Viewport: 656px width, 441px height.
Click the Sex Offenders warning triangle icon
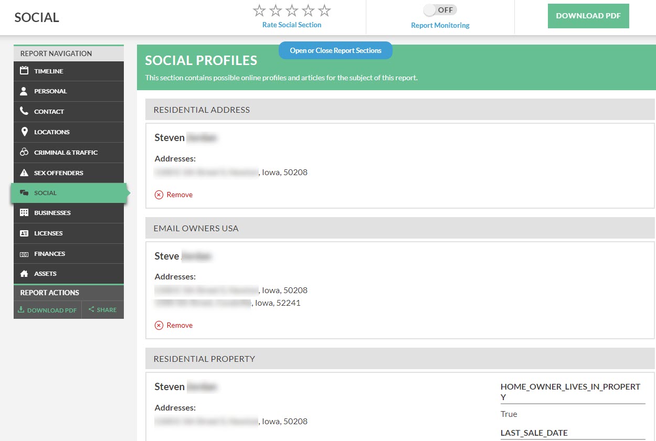[24, 173]
